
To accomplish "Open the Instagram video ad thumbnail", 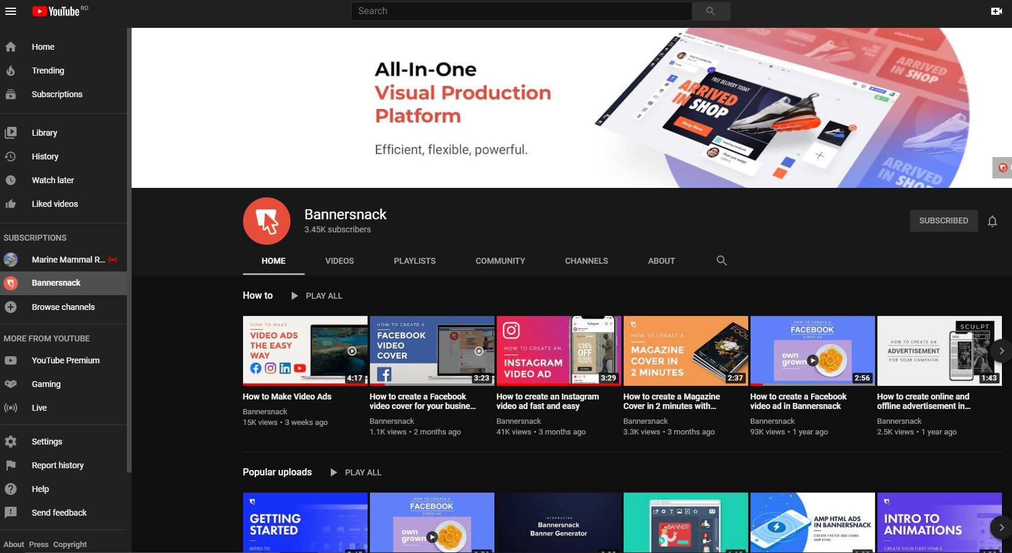I will point(558,350).
